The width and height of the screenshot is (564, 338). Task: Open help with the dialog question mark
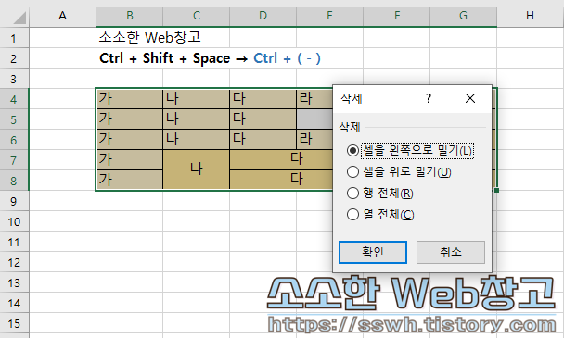click(x=428, y=98)
